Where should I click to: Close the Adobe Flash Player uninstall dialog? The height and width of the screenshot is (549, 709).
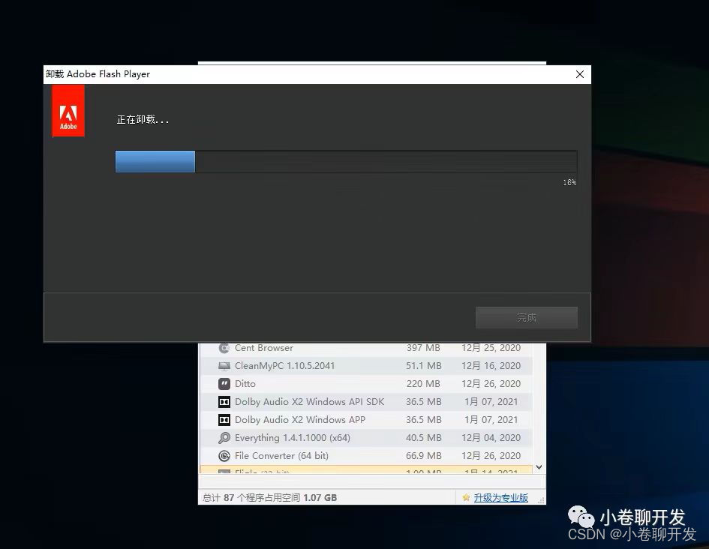coord(580,74)
